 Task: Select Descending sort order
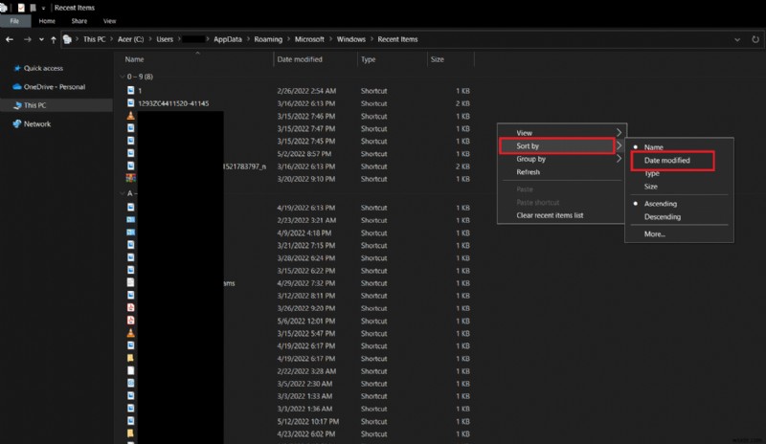(x=663, y=217)
